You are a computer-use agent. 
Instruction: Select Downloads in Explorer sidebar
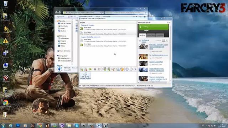[x=63, y=26]
